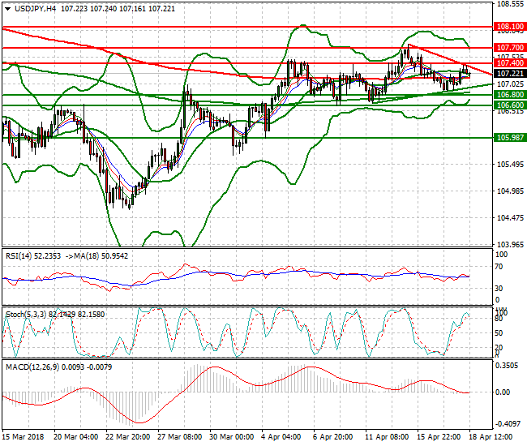
Task: Click the 106.600 green support label
Action: [x=510, y=105]
